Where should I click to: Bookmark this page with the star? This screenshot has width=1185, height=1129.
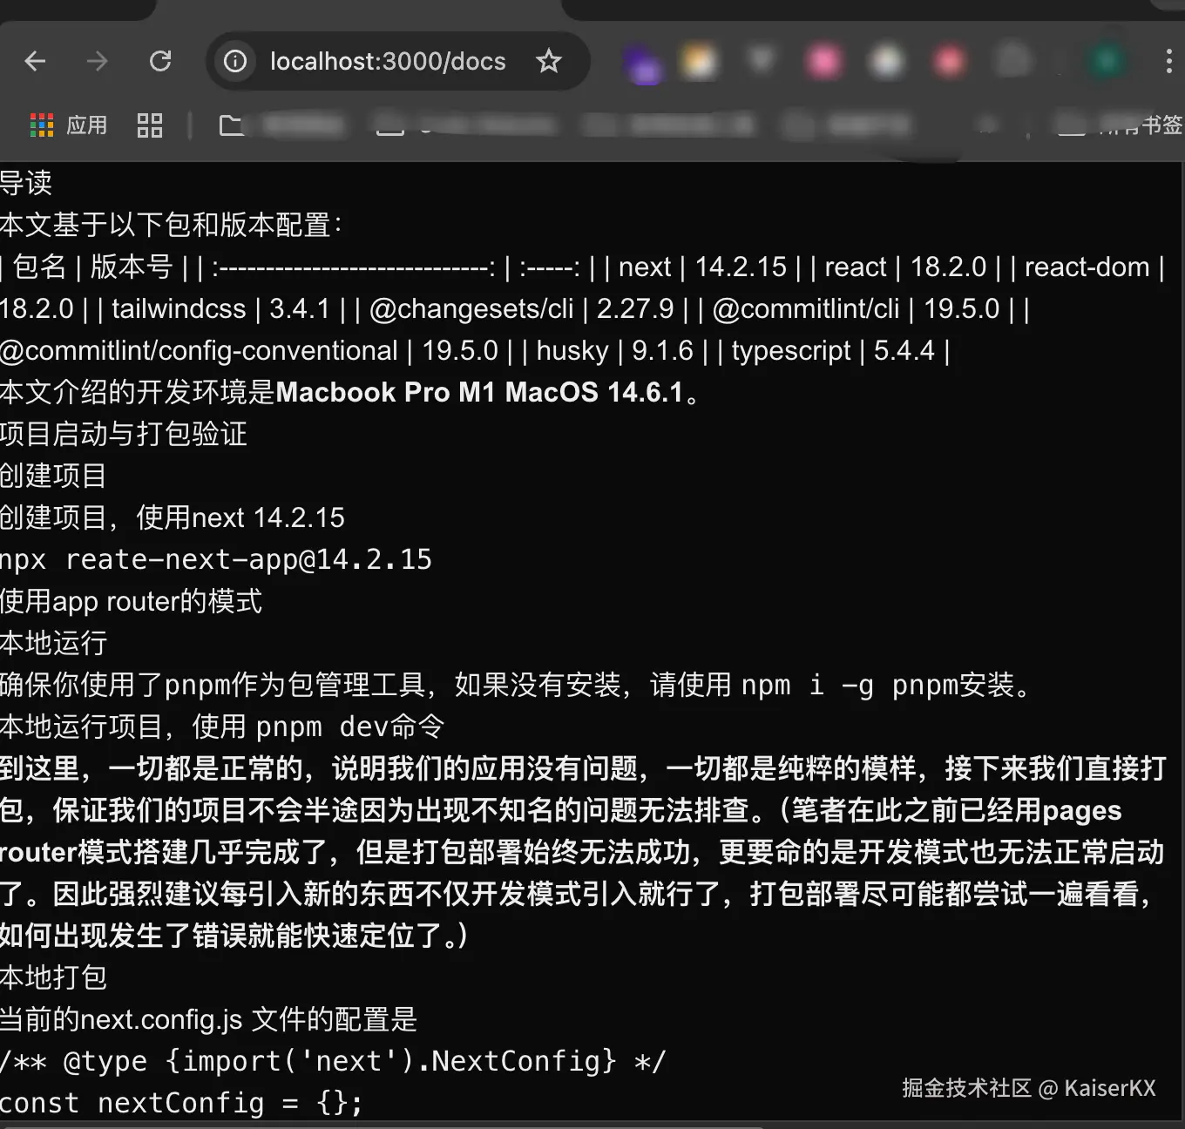[548, 61]
